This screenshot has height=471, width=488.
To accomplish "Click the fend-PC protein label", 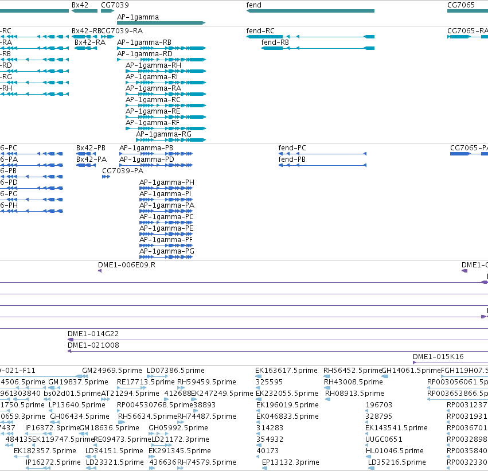I will pyautogui.click(x=292, y=148).
